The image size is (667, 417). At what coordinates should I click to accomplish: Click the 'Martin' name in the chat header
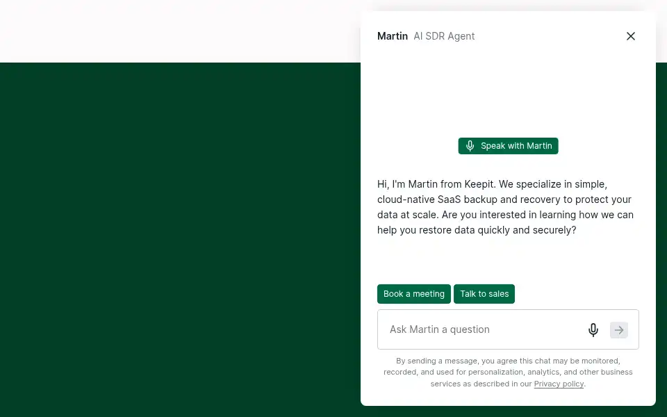(x=392, y=36)
